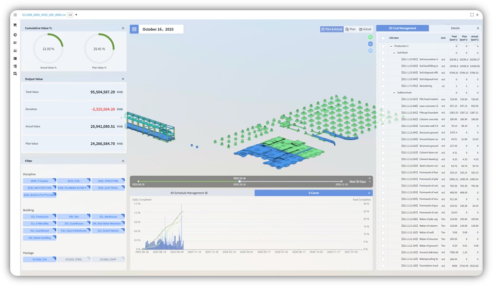
Task: Click the calendar icon beside the date
Action: pos(134,29)
